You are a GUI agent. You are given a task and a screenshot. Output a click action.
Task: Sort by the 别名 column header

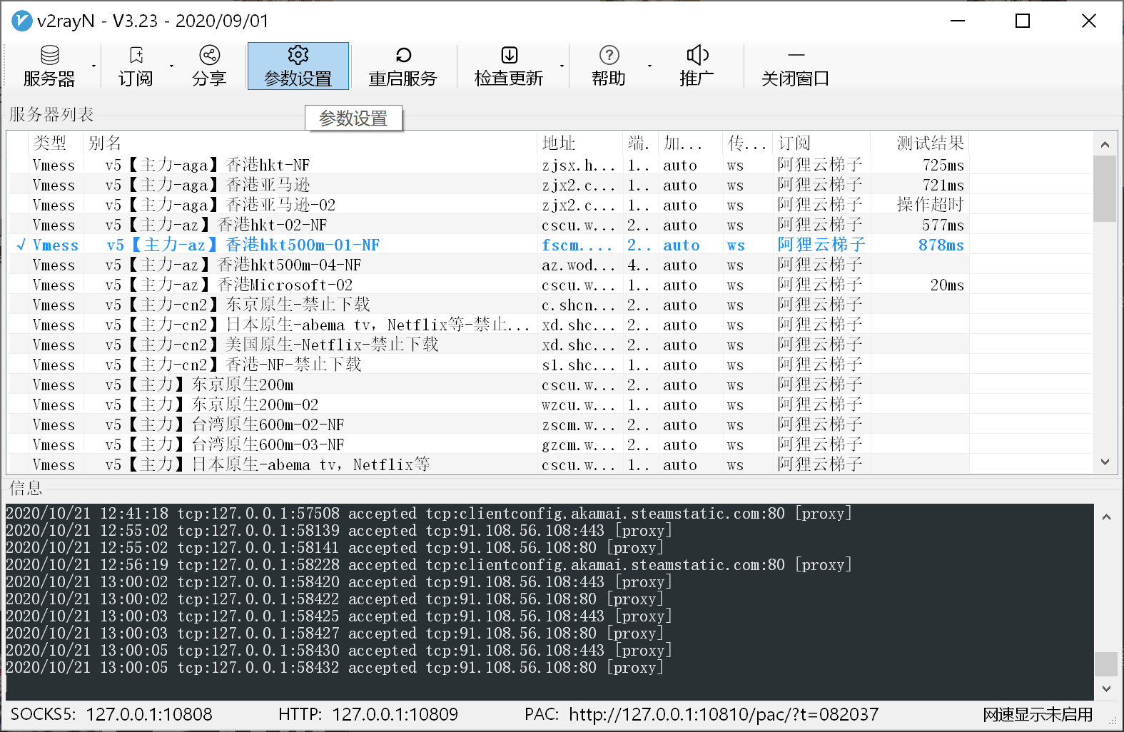point(105,143)
